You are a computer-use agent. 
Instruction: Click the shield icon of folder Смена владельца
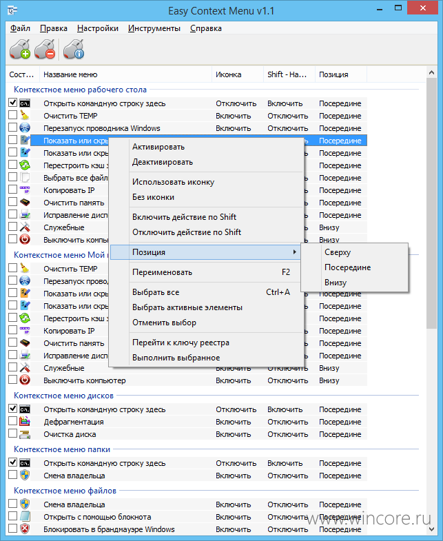click(25, 475)
